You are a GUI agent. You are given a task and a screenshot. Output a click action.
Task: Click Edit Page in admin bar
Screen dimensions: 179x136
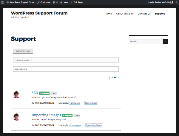(x=76, y=2)
